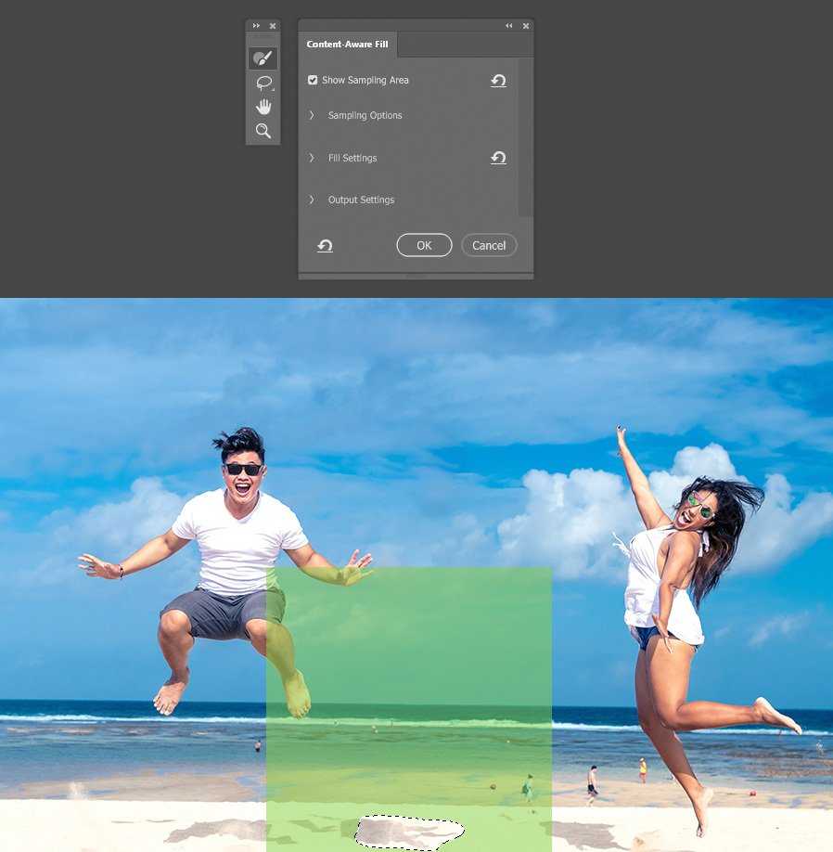The width and height of the screenshot is (833, 852).
Task: Reset sampling area to default
Action: tap(498, 81)
